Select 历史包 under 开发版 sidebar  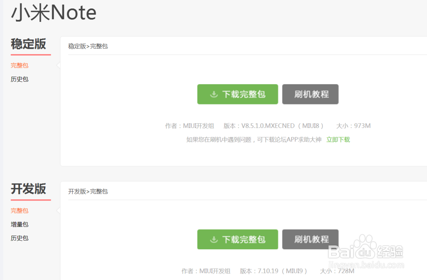click(x=20, y=238)
